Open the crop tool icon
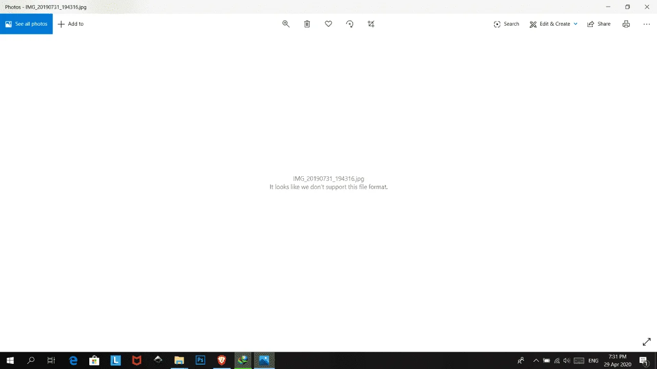The width and height of the screenshot is (657, 369). click(x=371, y=24)
